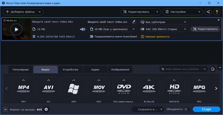Clear the format search field with X

coord(205,69)
